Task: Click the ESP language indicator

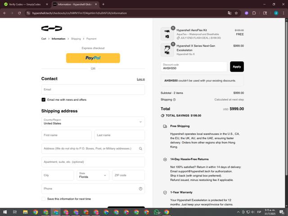Action: point(259,212)
